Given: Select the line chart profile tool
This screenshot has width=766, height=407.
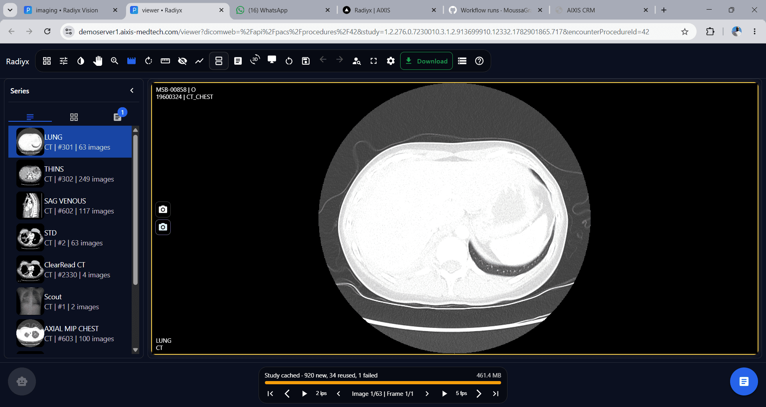Looking at the screenshot, I should (x=199, y=61).
